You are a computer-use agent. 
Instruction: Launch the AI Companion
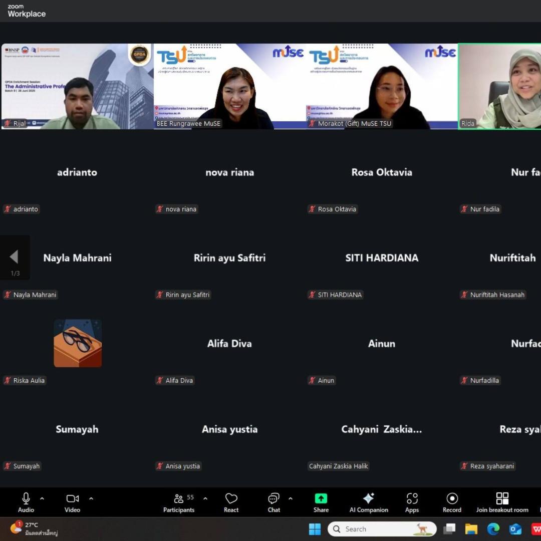point(369,502)
